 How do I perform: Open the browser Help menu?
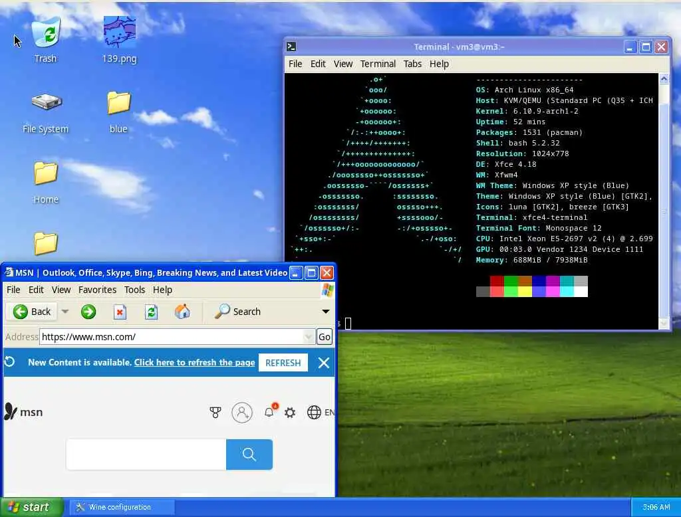tap(162, 290)
